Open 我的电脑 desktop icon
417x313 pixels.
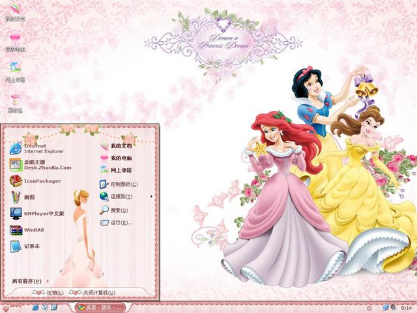tap(16, 42)
